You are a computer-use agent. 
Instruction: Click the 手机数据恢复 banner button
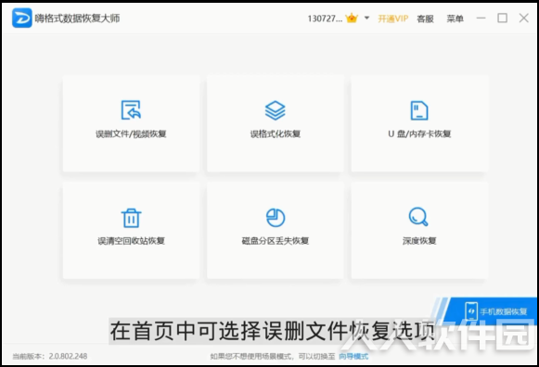492,311
